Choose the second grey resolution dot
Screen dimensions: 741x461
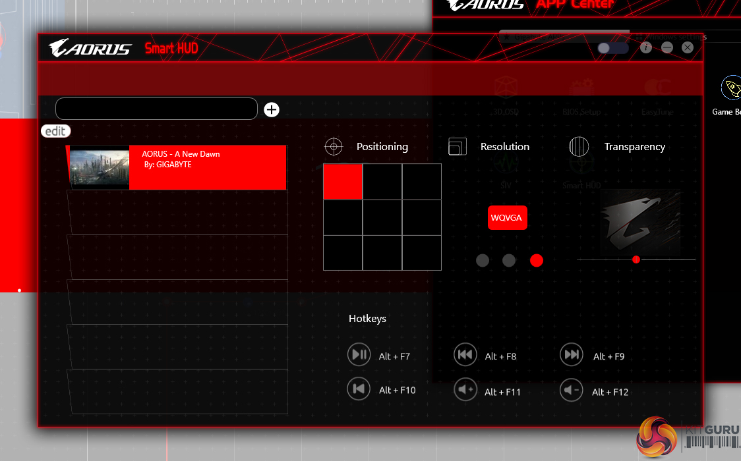[x=509, y=260]
